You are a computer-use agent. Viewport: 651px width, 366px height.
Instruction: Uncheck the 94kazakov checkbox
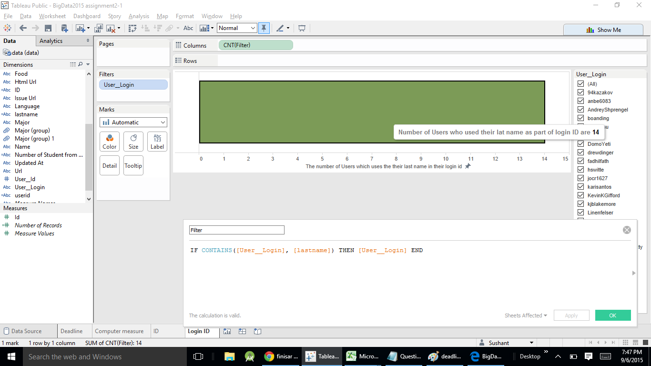click(580, 92)
